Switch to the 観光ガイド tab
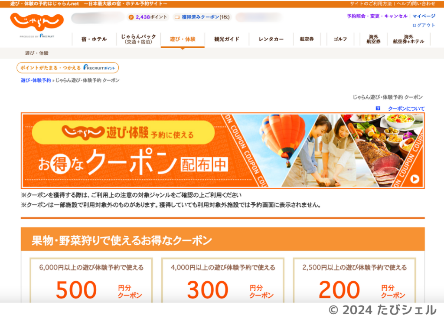This screenshot has width=444, height=322. (x=227, y=39)
